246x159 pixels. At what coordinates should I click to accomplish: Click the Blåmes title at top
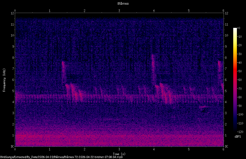[123, 4]
